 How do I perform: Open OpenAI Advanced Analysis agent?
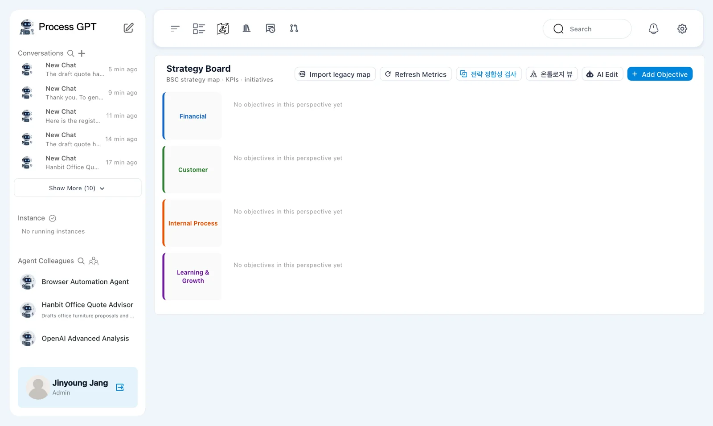[x=78, y=338]
